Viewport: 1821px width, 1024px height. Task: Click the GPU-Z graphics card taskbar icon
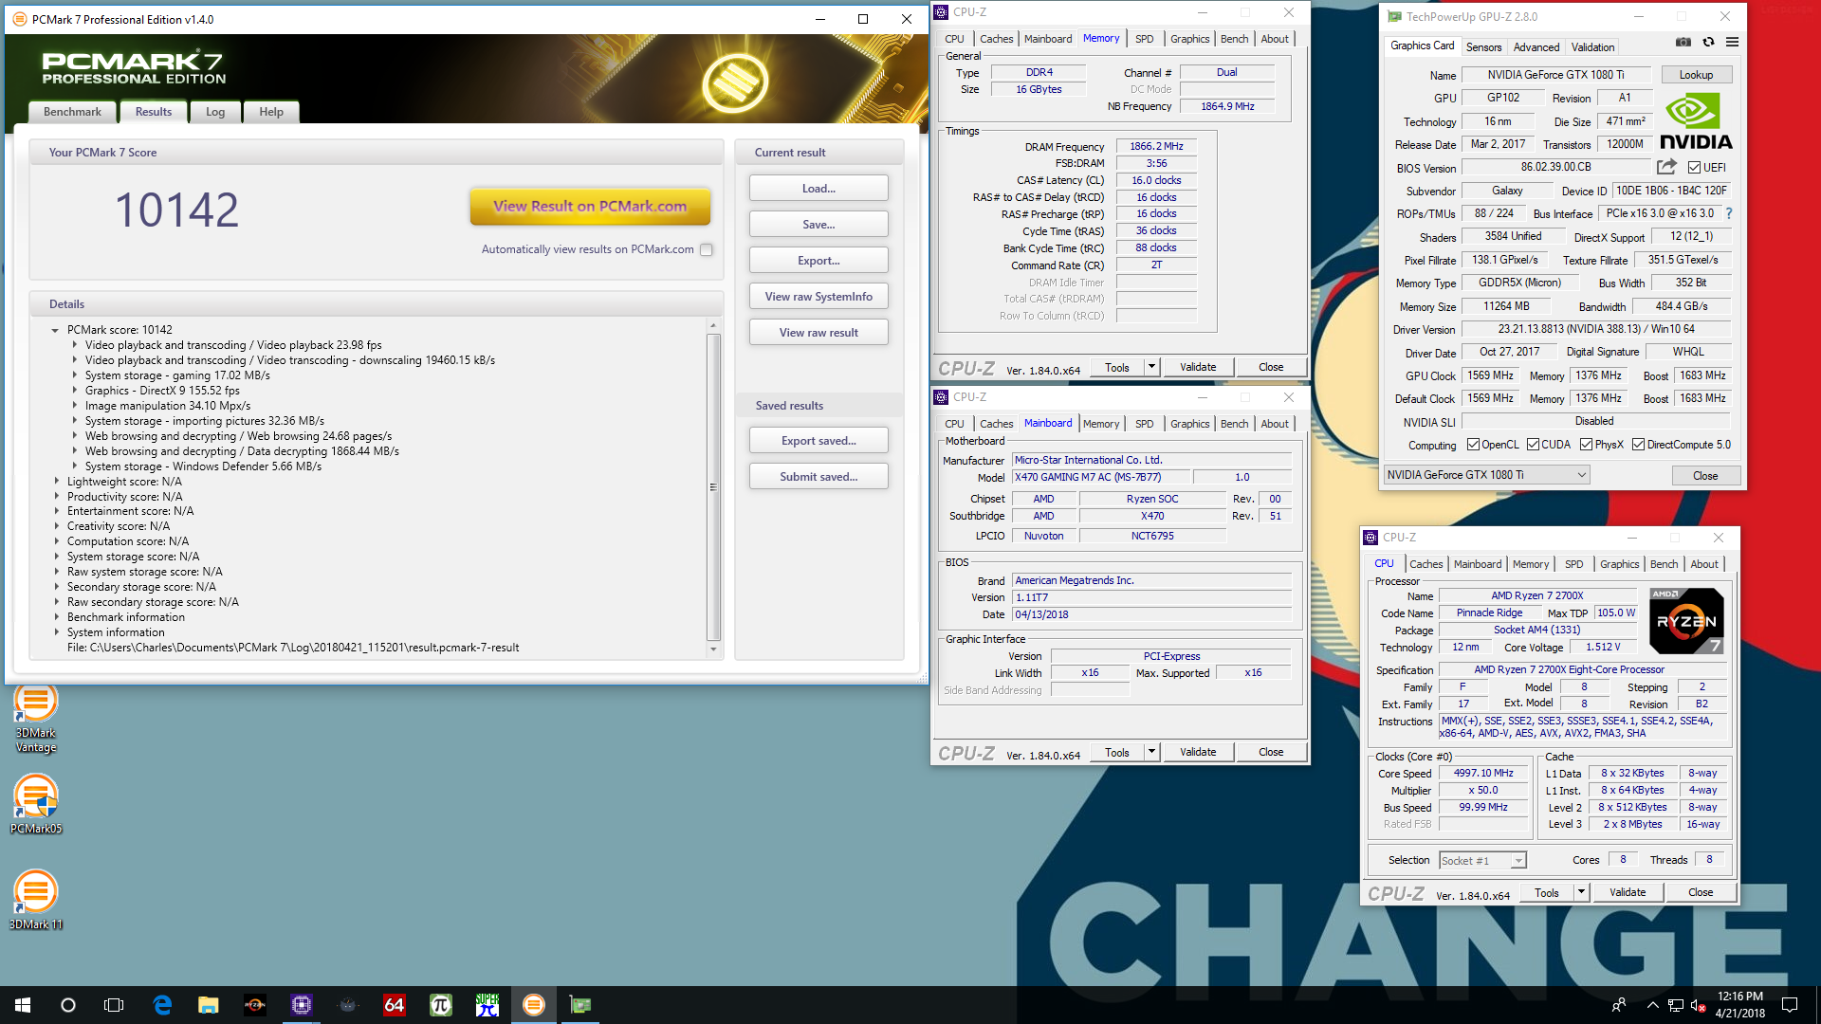coord(580,1005)
